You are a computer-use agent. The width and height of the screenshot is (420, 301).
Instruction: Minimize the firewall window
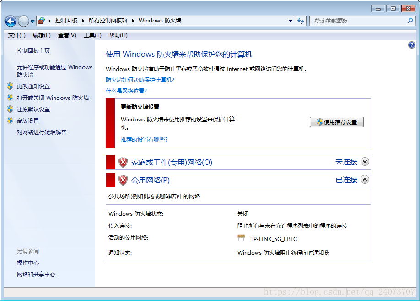[x=378, y=9]
